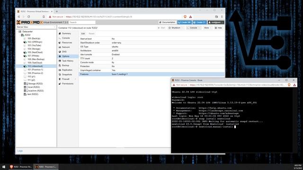Expand the Firewall submenu arrow
Viewport: 303px width, 170px height.
click(75, 79)
